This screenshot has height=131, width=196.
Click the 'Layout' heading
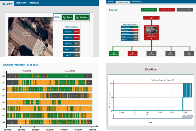pos(113,10)
